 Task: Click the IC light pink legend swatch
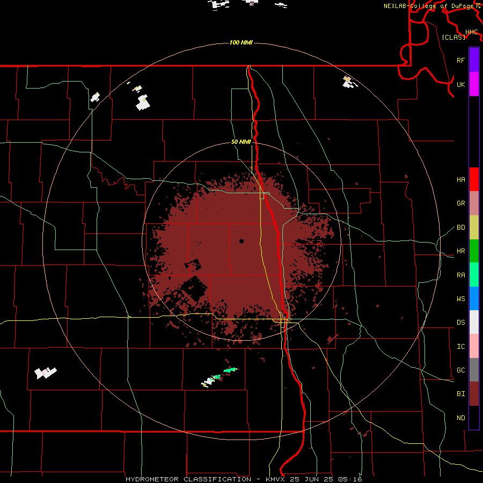point(474,346)
